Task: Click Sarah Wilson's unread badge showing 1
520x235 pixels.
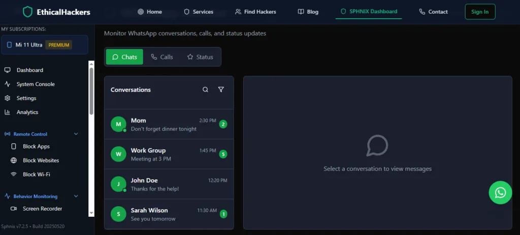Action: (x=223, y=214)
